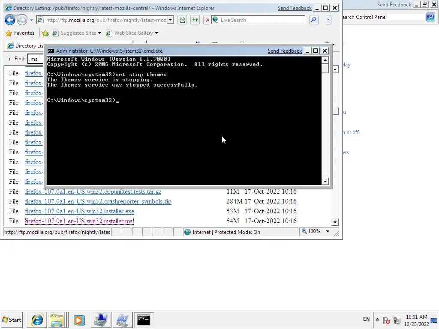The height and width of the screenshot is (329, 439).
Task: Expand the Web Slice Gallery dropdown arrow
Action: [156, 33]
